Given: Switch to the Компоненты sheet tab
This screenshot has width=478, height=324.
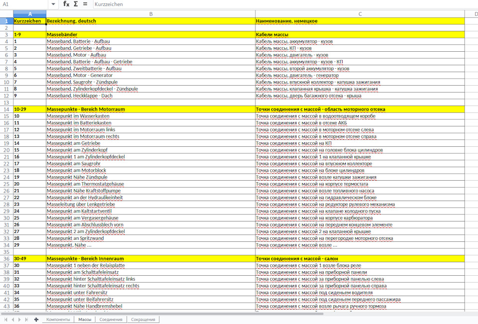Looking at the screenshot, I should click(x=58, y=320).
